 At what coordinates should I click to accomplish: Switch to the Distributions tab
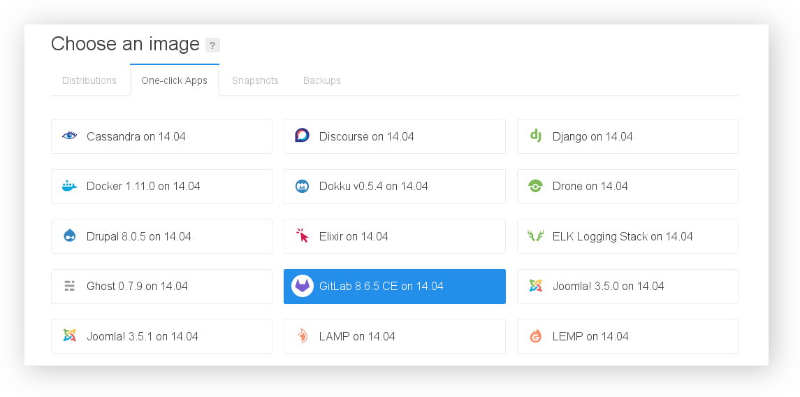click(89, 80)
